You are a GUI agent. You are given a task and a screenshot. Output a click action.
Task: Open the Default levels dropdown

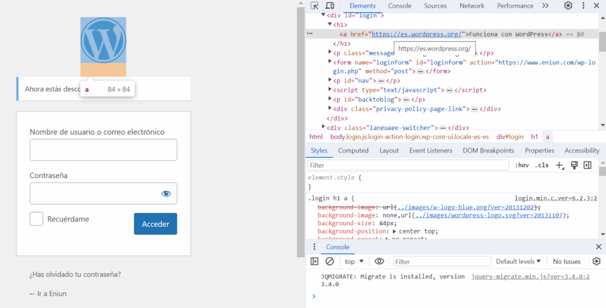pyautogui.click(x=518, y=261)
